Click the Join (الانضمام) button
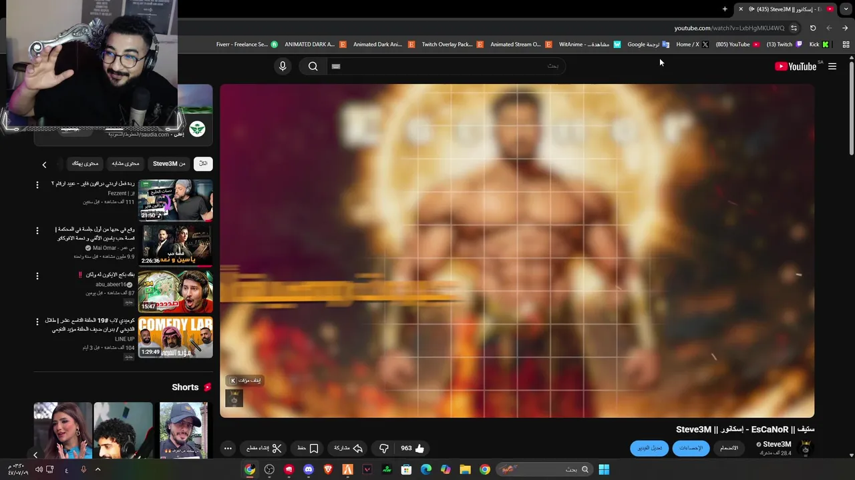 tap(729, 448)
